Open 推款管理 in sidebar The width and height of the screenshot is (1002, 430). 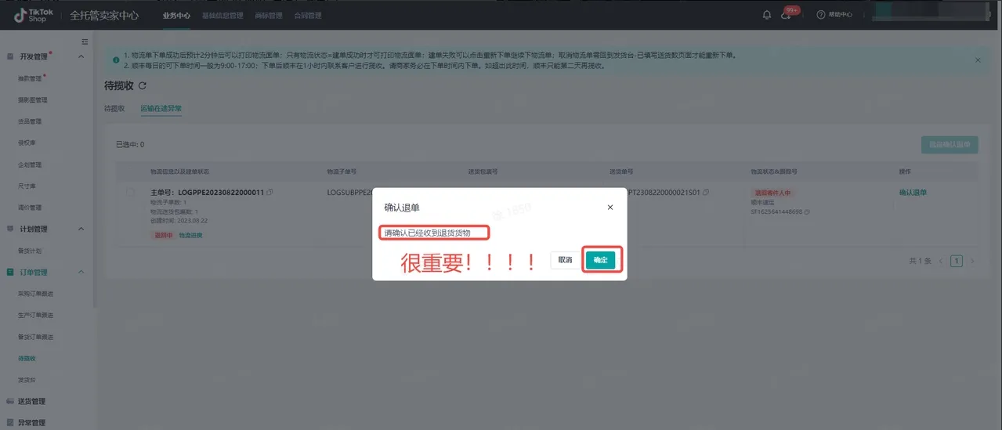click(30, 78)
